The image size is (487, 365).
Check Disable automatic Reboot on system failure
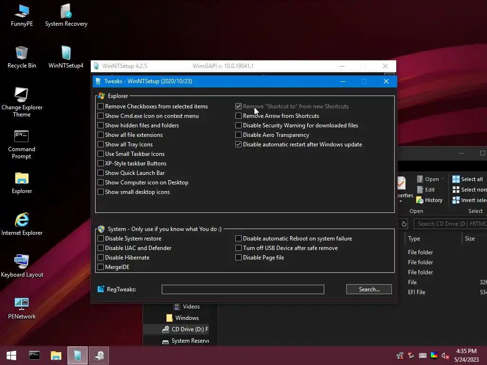click(x=239, y=239)
